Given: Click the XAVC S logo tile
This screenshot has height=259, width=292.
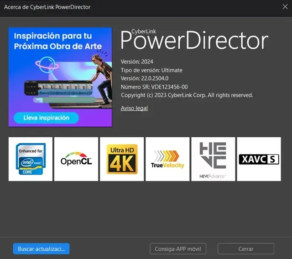Looking at the screenshot, I should [x=259, y=159].
